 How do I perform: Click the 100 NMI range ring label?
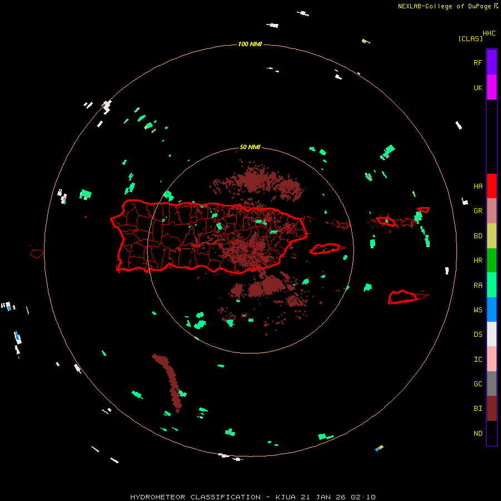pos(250,44)
